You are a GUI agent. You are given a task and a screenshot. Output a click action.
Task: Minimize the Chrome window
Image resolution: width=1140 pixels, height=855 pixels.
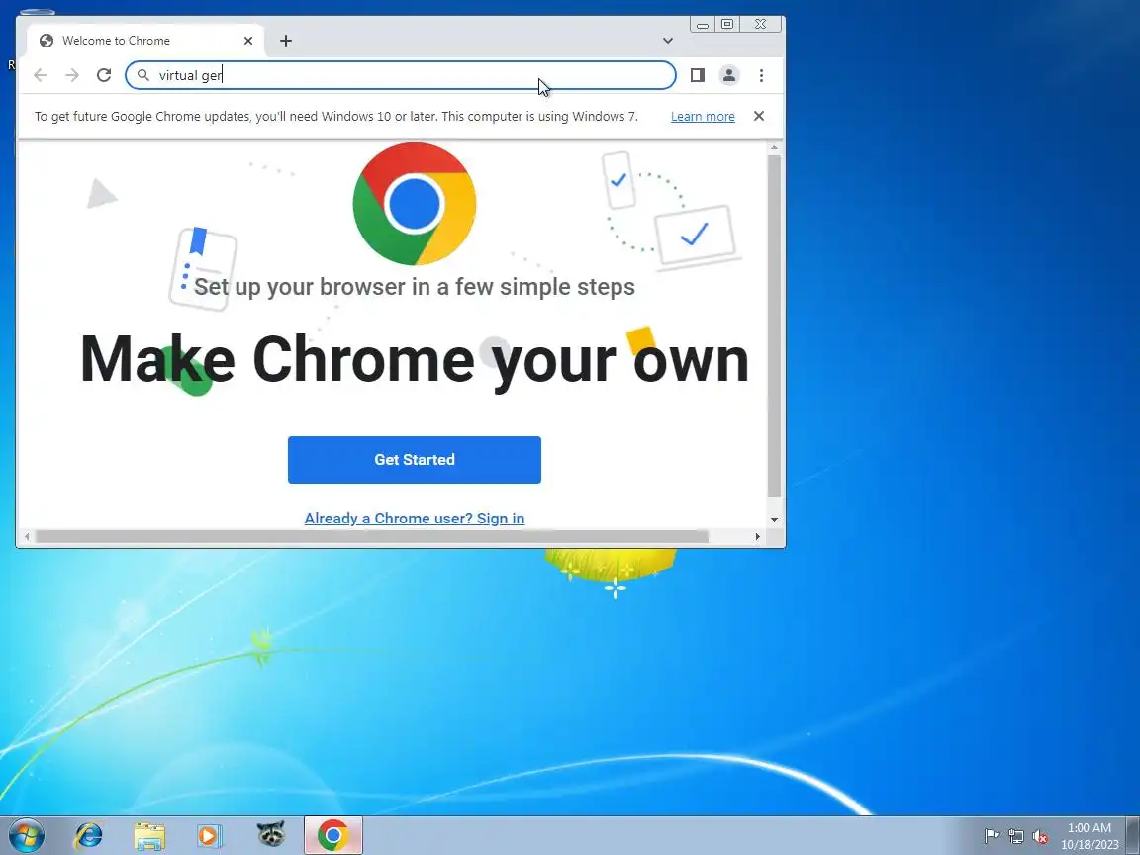703,24
